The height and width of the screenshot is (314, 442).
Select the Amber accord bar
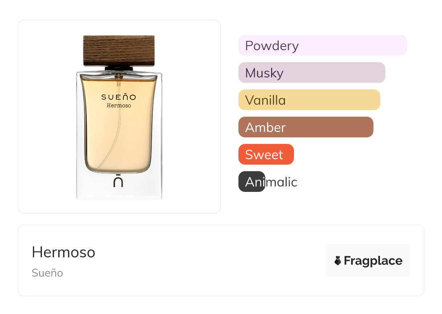[306, 127]
